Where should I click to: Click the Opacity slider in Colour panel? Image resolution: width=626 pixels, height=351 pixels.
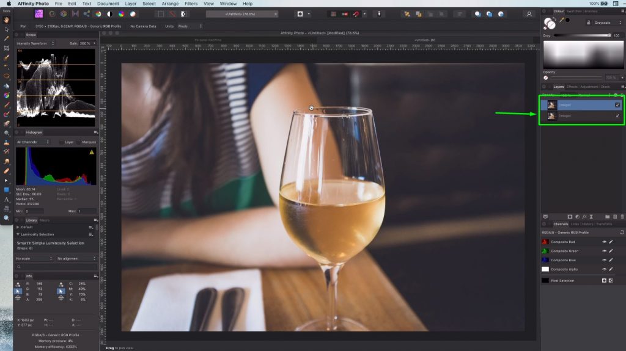click(576, 78)
